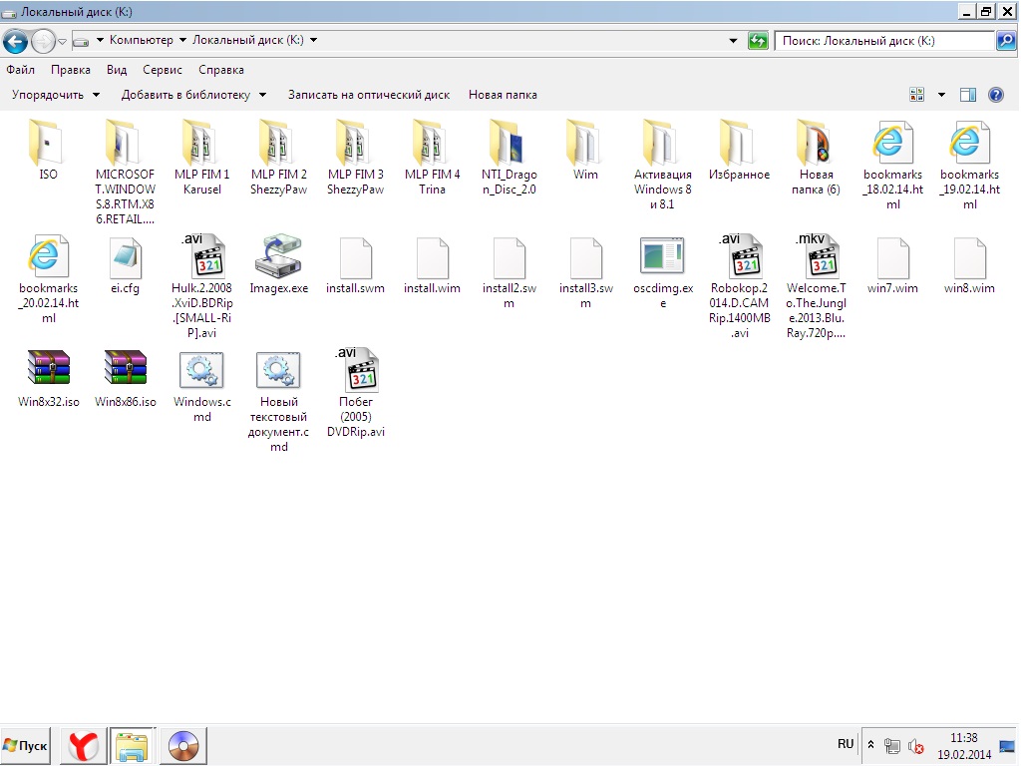Open the Пуск start menu
This screenshot has width=1021, height=766.
click(x=26, y=746)
